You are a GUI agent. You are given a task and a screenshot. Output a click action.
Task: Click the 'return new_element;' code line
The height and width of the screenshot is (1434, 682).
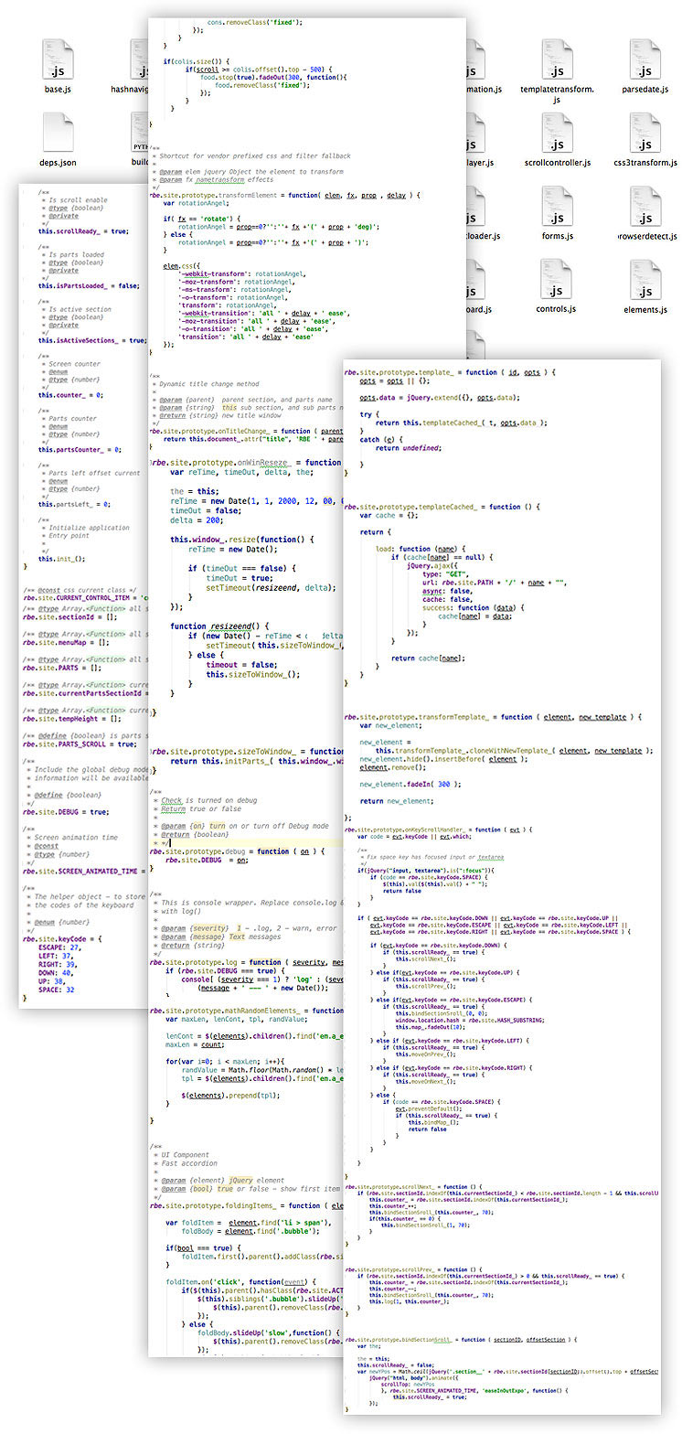tap(396, 801)
